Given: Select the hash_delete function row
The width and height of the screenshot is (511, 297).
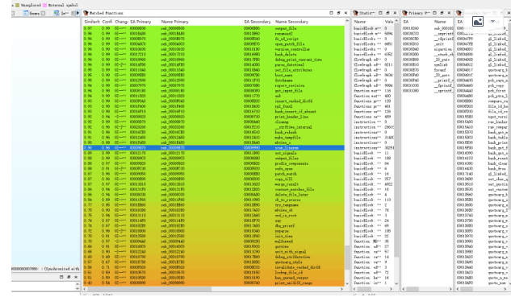Looking at the screenshot, I should pyautogui.click(x=213, y=54).
